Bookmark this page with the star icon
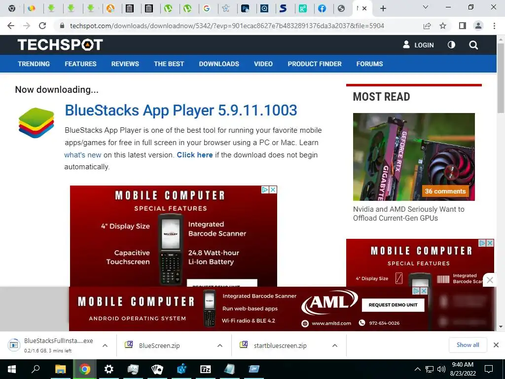Screen dimensions: 505x379 (443, 26)
